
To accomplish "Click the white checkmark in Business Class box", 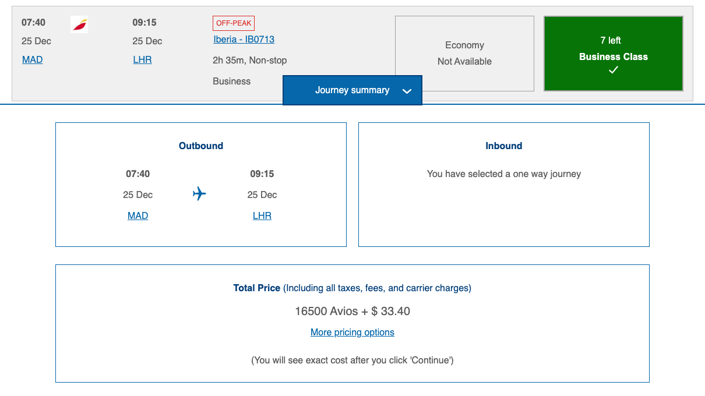I will pyautogui.click(x=613, y=70).
